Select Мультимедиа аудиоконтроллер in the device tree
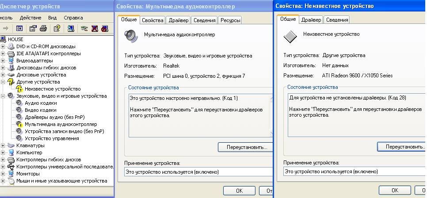Screen dimensions: 427x198 pyautogui.click(x=61, y=124)
